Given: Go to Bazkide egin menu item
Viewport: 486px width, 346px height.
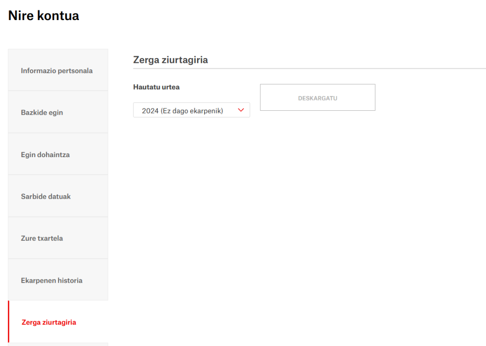Looking at the screenshot, I should click(x=58, y=112).
